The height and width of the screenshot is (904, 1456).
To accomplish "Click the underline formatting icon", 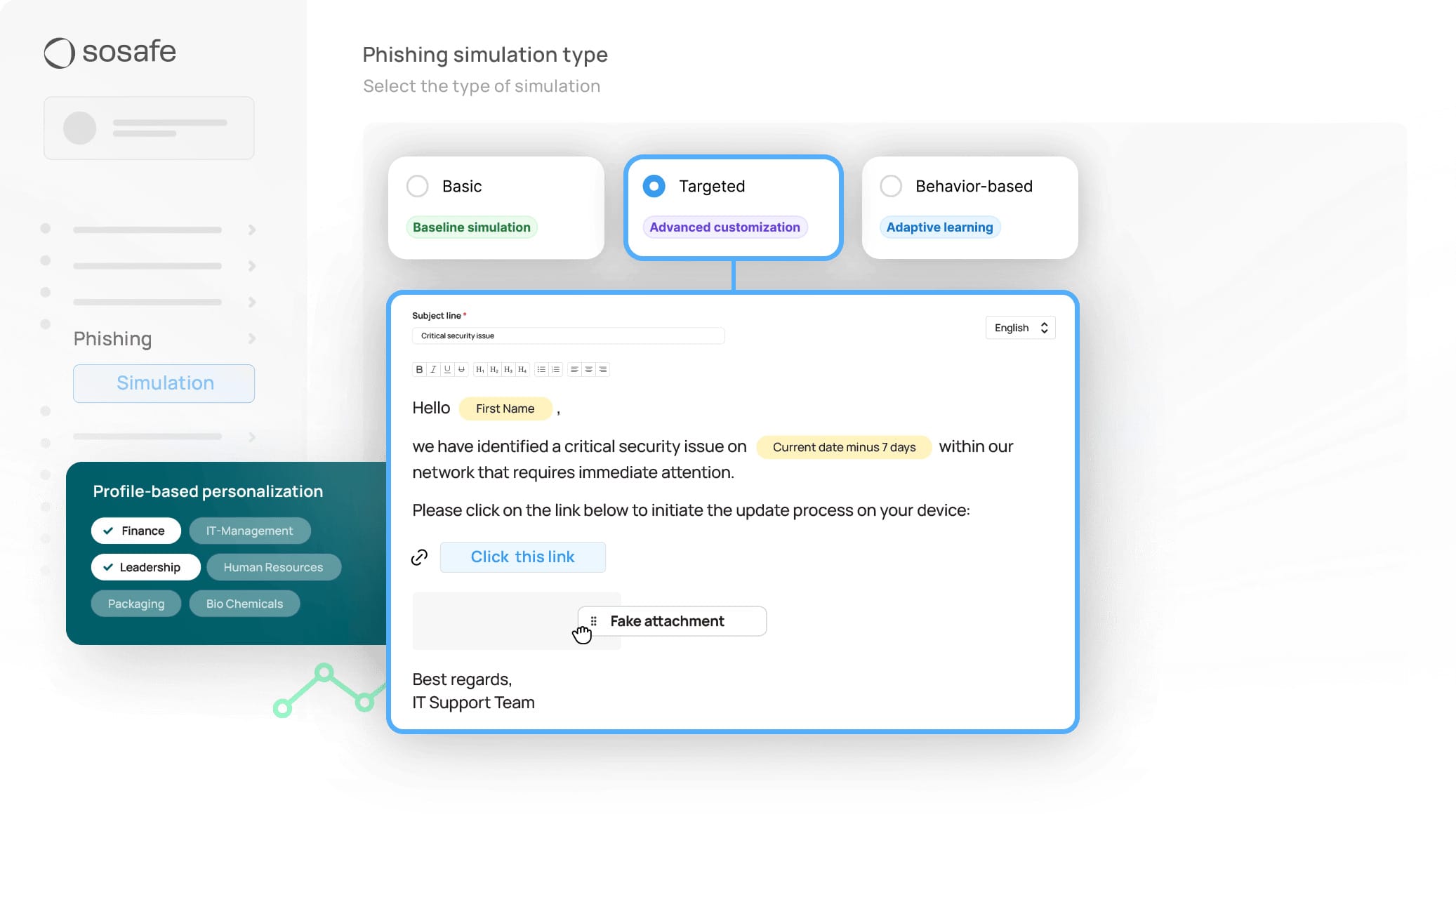I will point(447,369).
